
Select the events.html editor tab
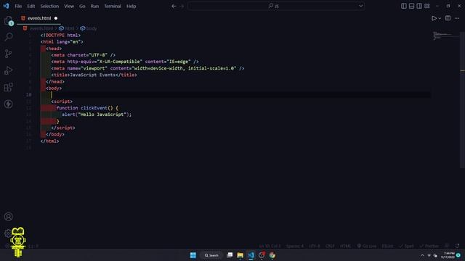[39, 18]
